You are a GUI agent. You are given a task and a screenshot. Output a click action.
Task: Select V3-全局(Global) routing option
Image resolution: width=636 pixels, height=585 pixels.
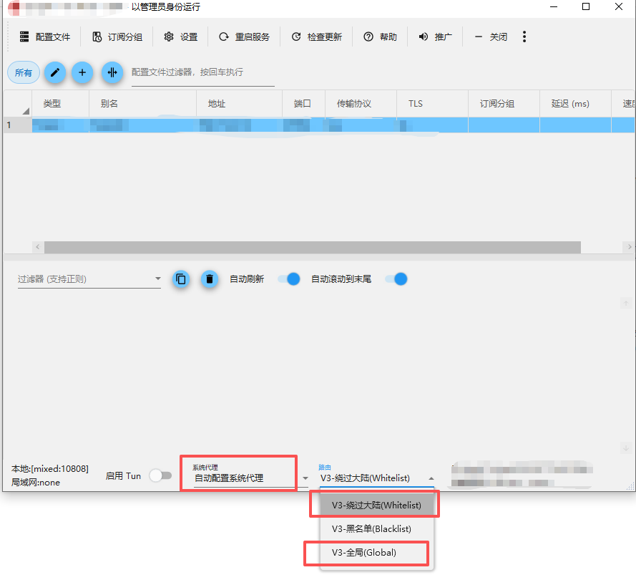(x=364, y=553)
